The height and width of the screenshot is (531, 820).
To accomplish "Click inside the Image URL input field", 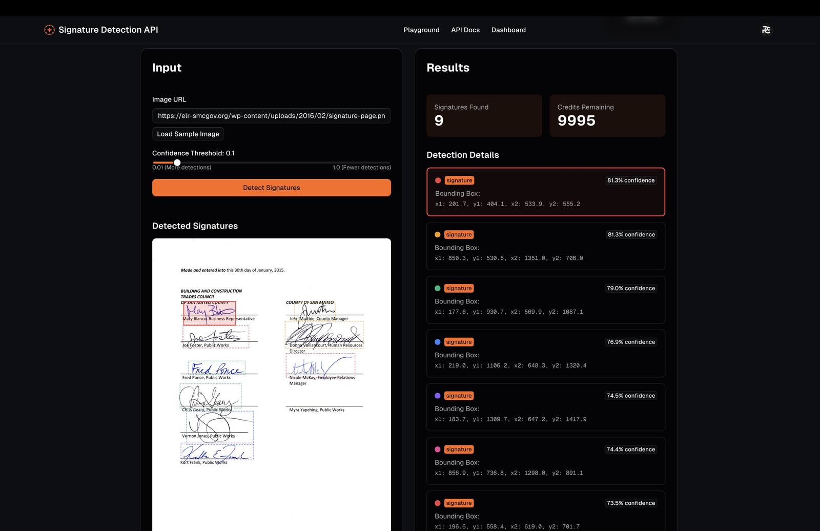I will pyautogui.click(x=271, y=116).
